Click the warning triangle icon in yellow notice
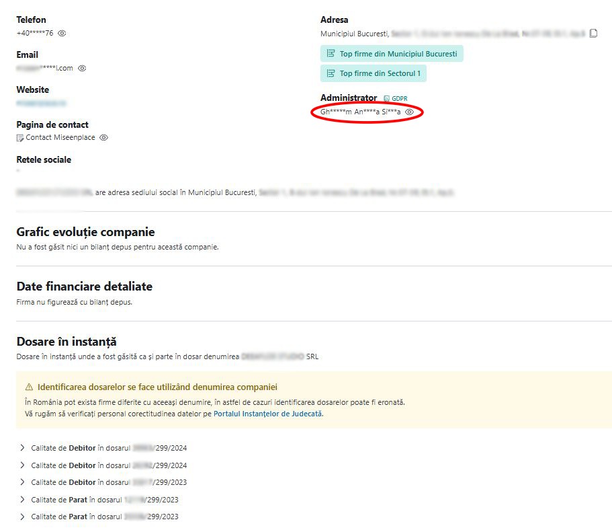Viewport: 612px width, 532px height. click(29, 387)
